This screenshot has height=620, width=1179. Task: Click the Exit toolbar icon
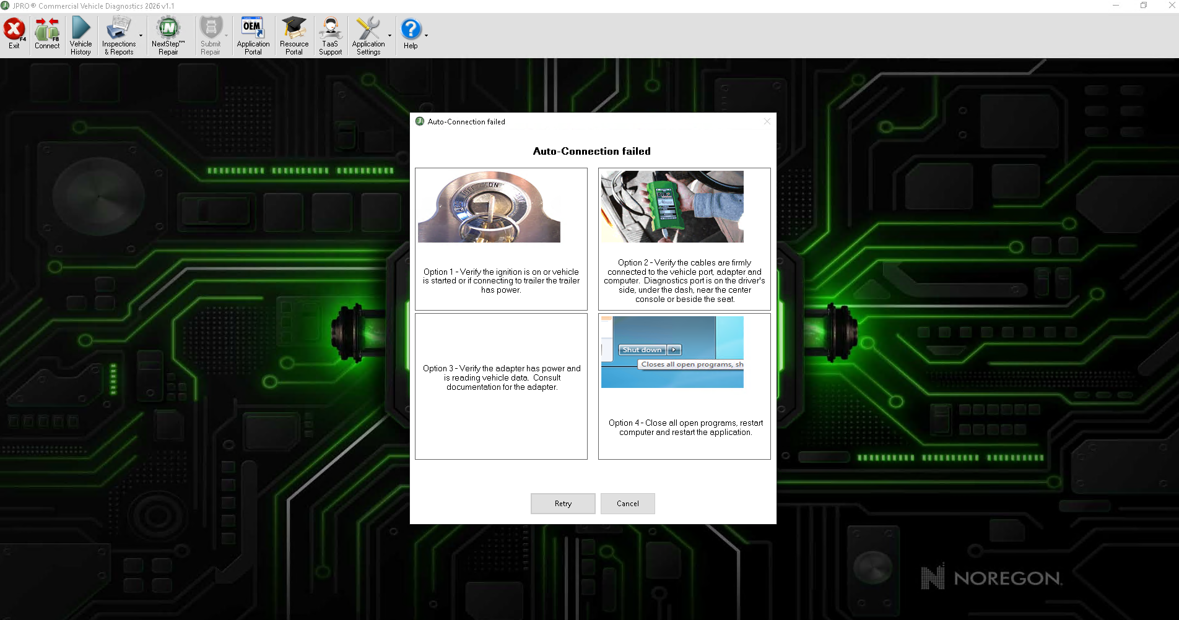tap(14, 35)
